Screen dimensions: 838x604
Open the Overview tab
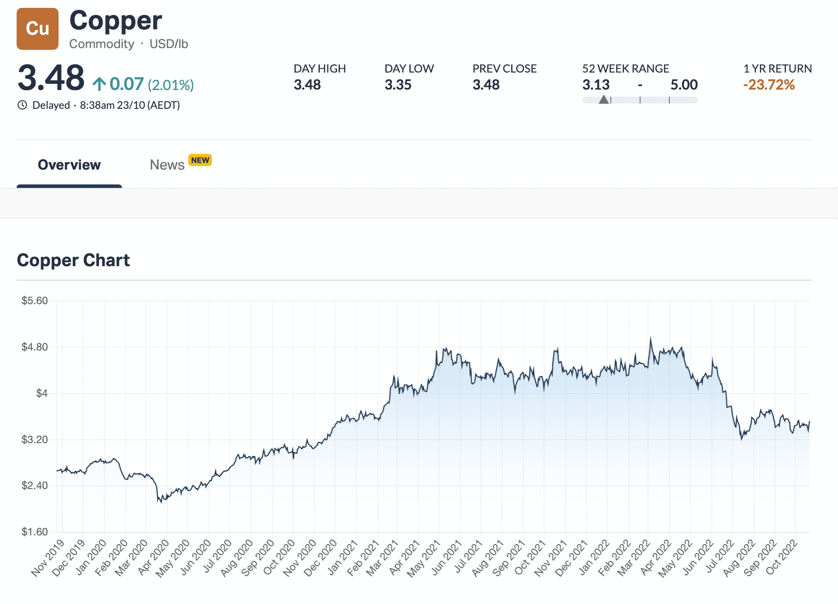coord(69,165)
